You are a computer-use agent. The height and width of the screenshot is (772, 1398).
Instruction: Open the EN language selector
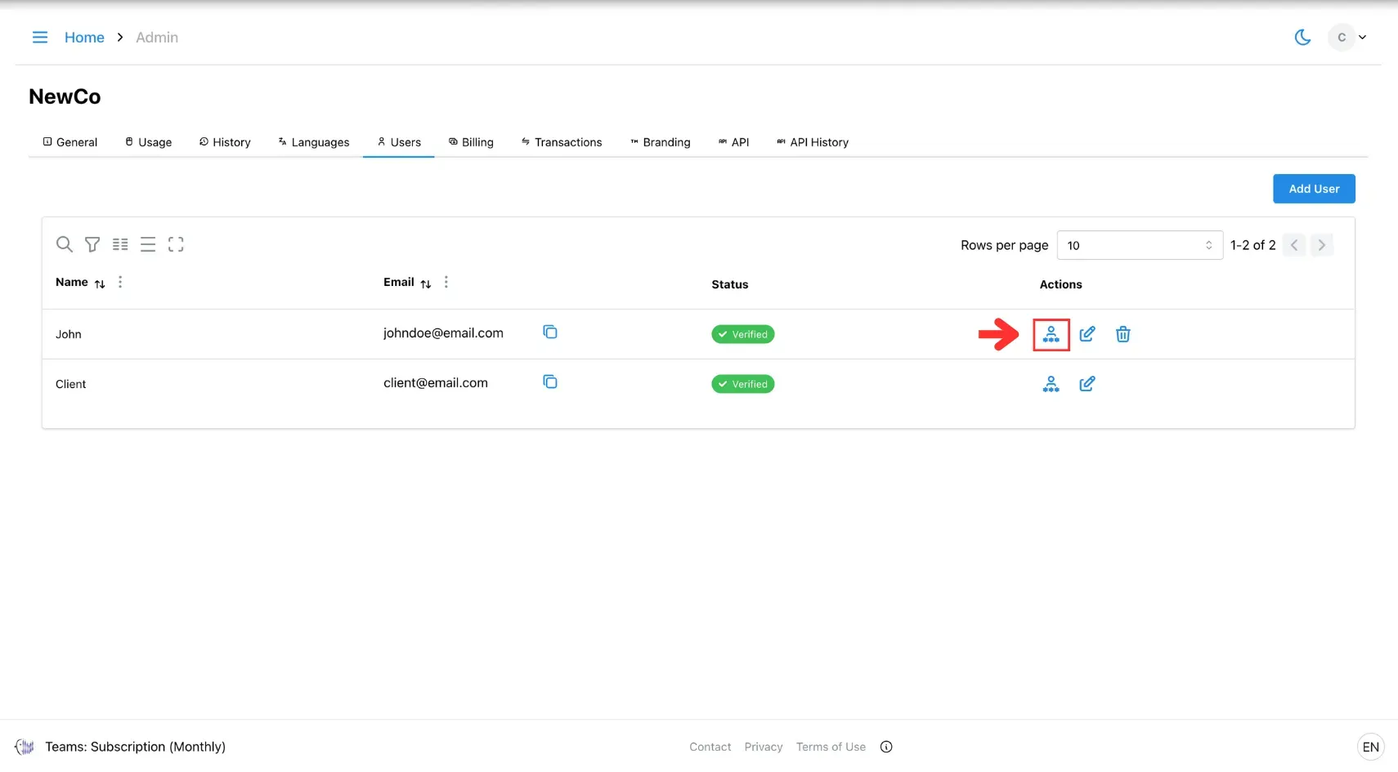point(1371,747)
